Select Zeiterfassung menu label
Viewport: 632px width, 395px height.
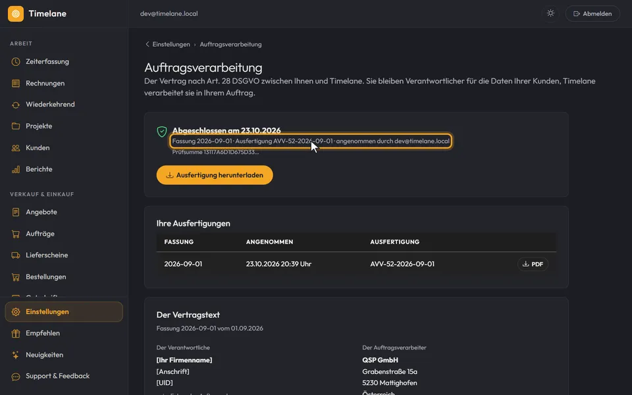click(47, 62)
